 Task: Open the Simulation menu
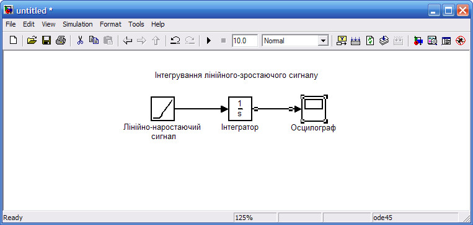(x=77, y=24)
